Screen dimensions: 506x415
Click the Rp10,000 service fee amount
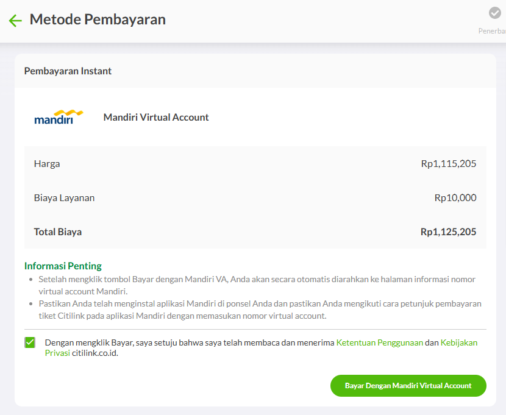pos(455,197)
